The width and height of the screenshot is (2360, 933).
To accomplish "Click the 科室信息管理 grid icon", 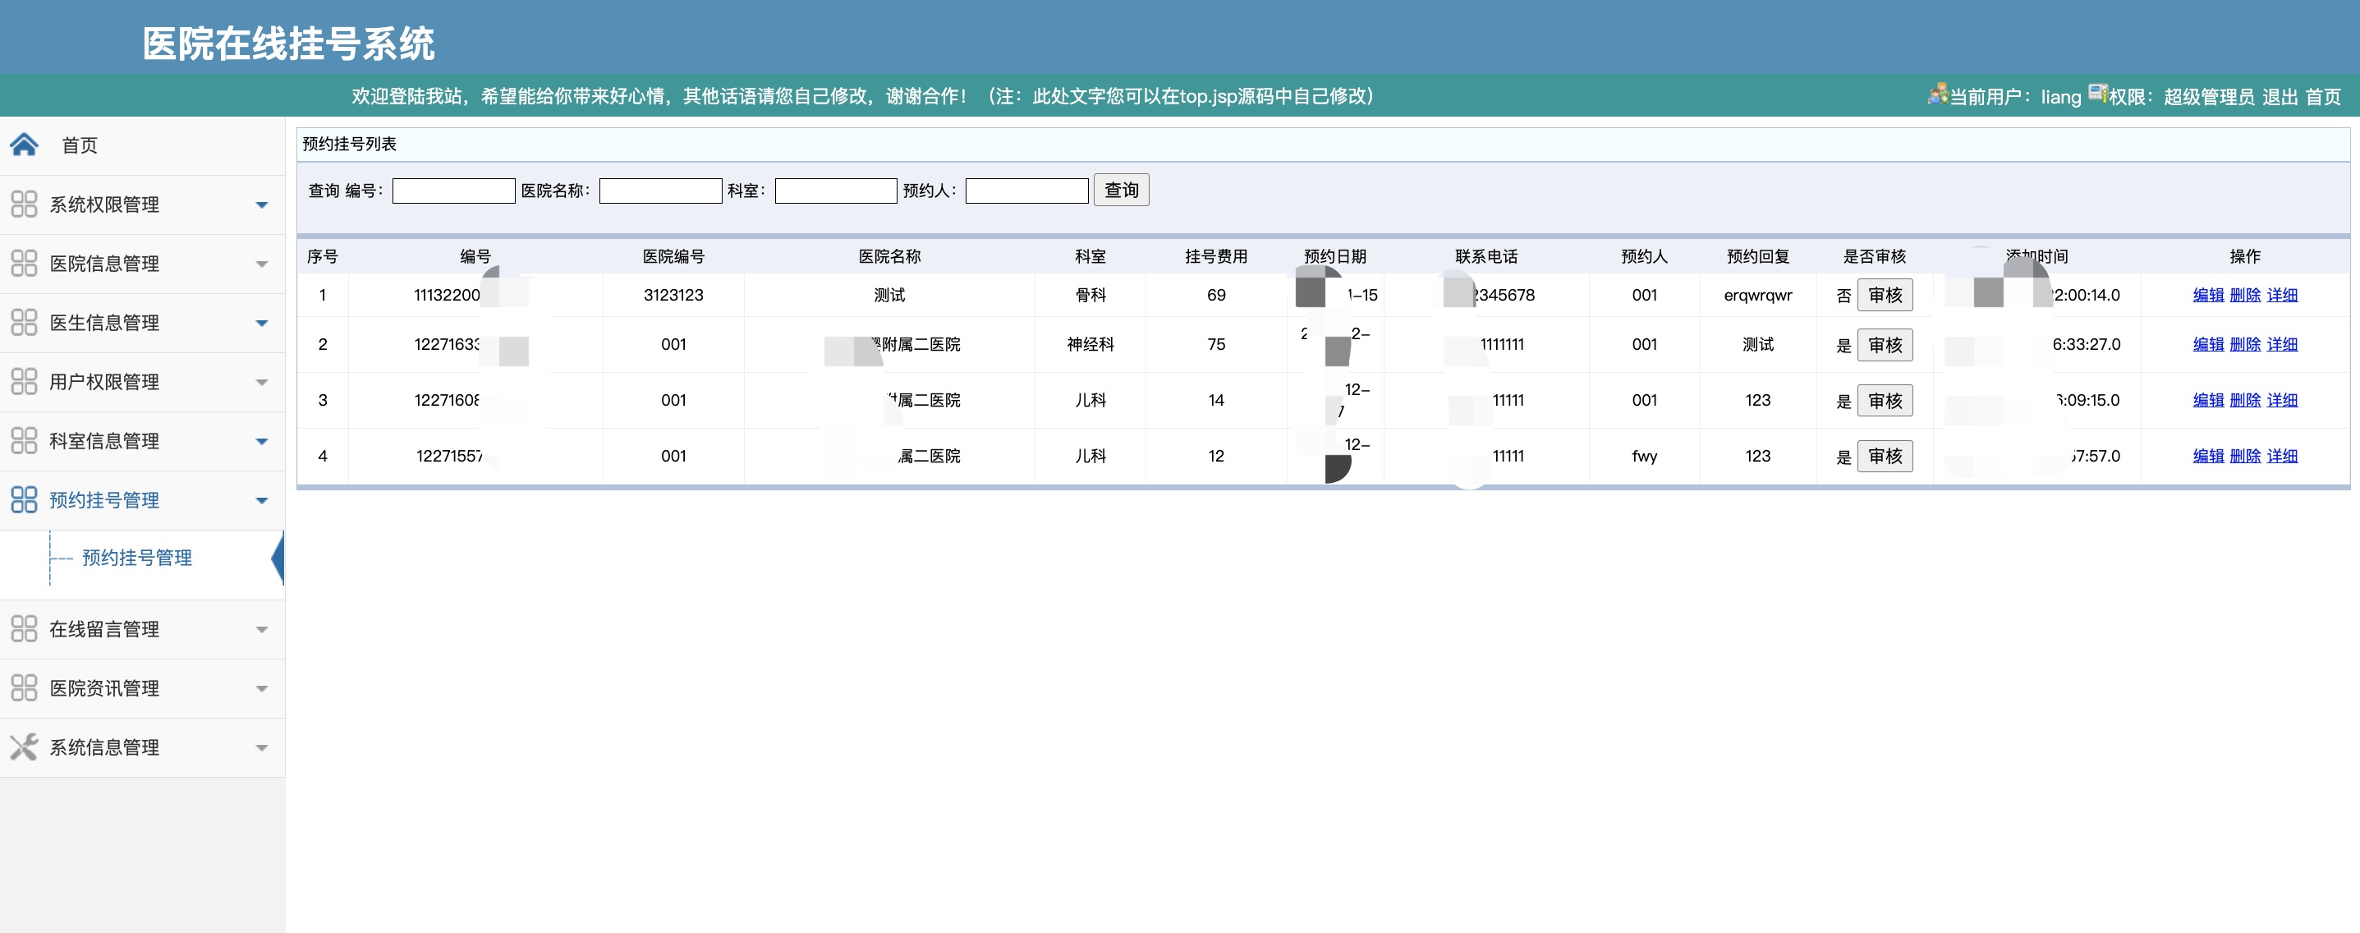I will [x=24, y=441].
